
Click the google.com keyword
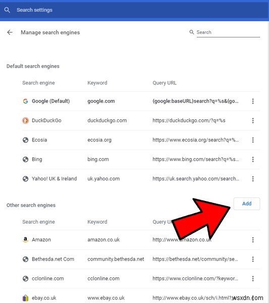tap(101, 101)
